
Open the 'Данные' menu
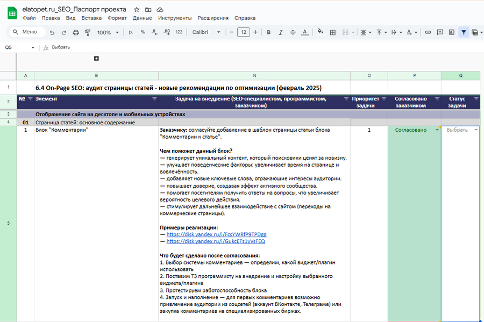click(143, 18)
